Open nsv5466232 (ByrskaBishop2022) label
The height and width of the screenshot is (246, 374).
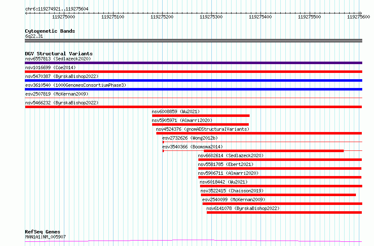[x=62, y=103]
